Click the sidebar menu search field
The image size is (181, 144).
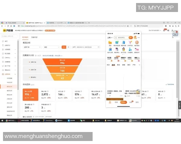pos(9,36)
